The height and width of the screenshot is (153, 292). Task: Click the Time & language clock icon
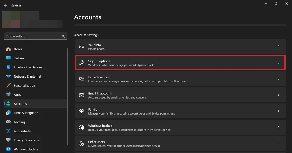(x=8, y=113)
